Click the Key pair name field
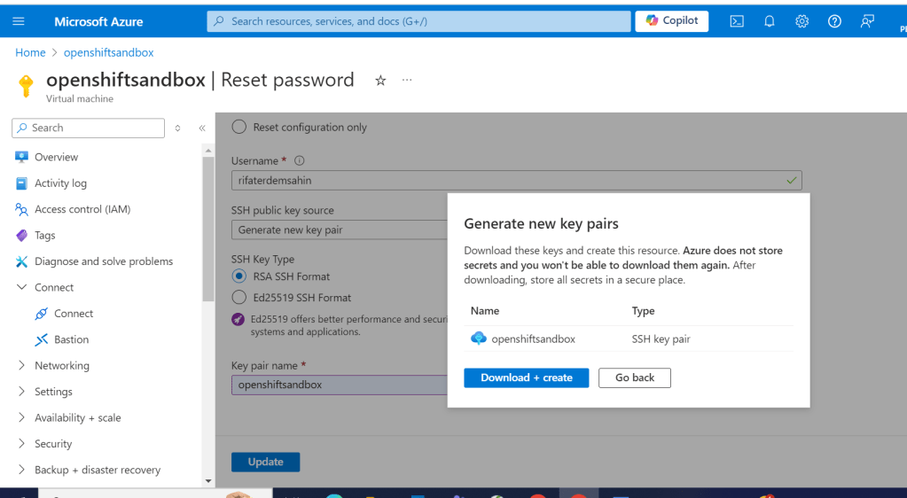 pos(340,385)
